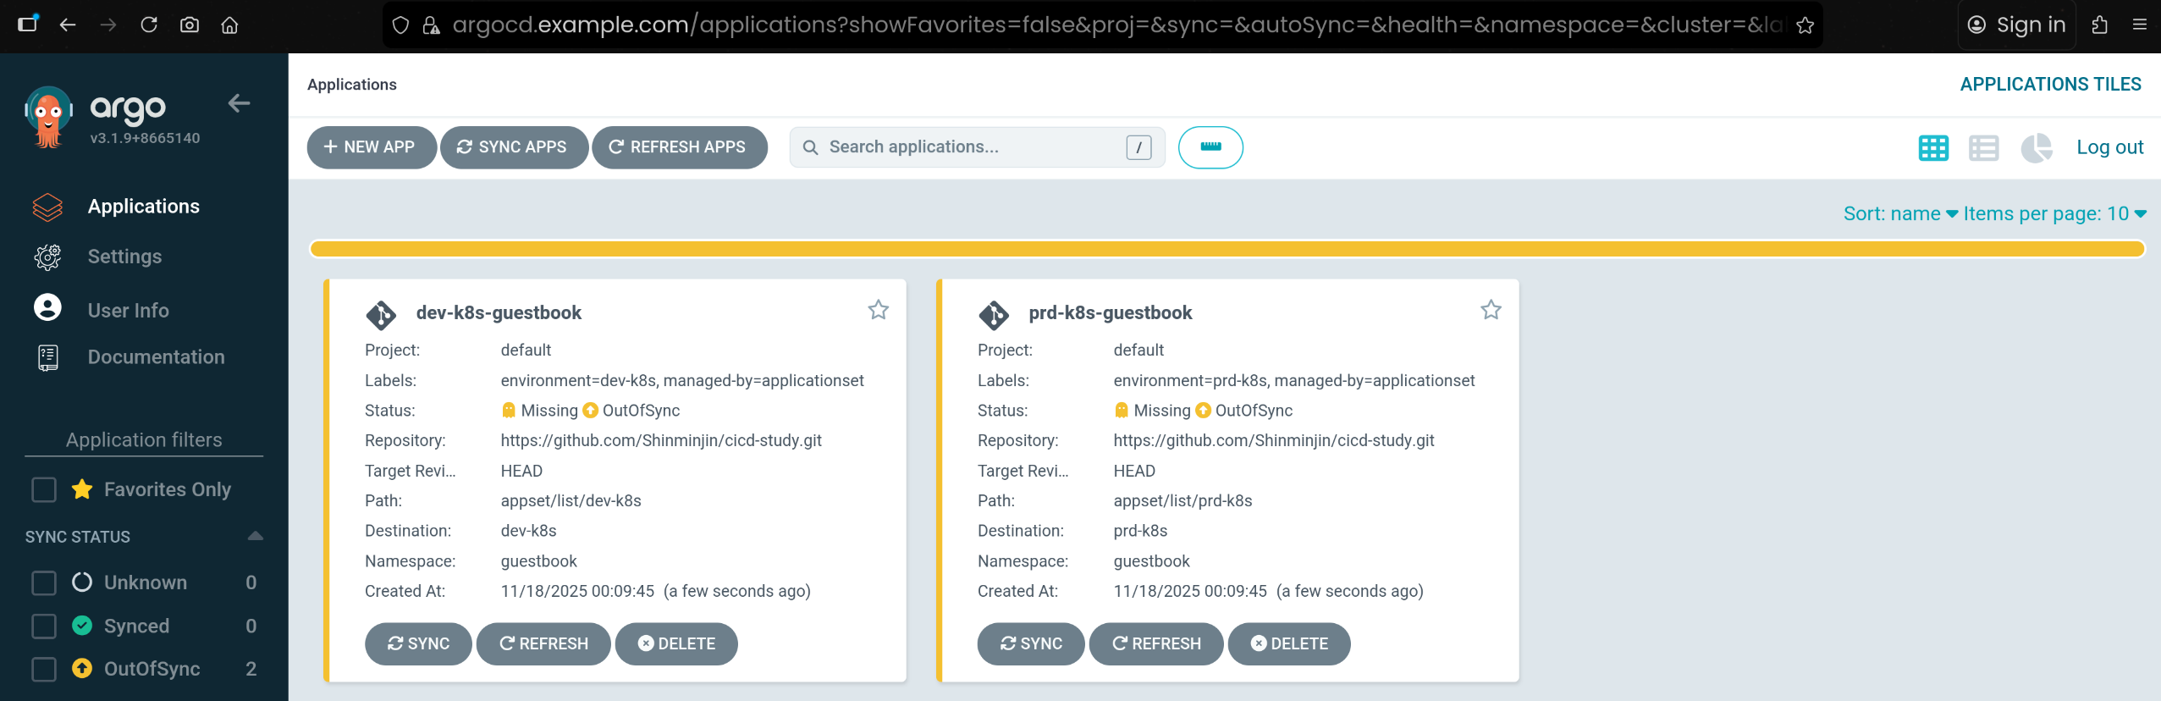This screenshot has width=2161, height=701.
Task: Star the prd-k8s-guestbook application
Action: 1491,310
